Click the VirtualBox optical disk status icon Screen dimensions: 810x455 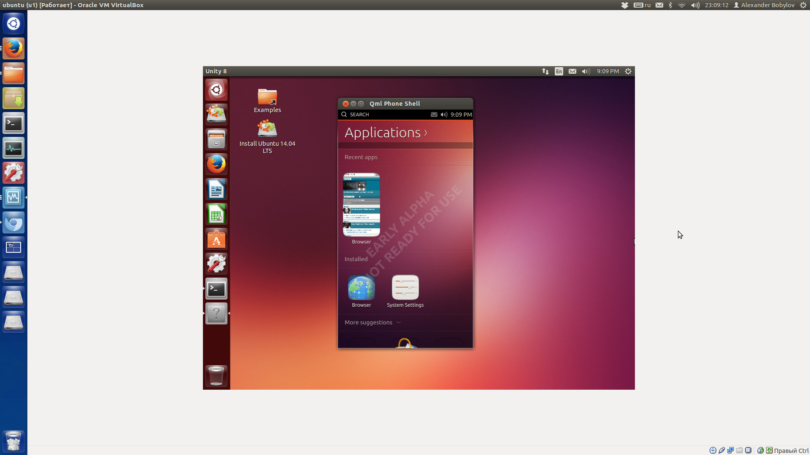[x=713, y=450]
